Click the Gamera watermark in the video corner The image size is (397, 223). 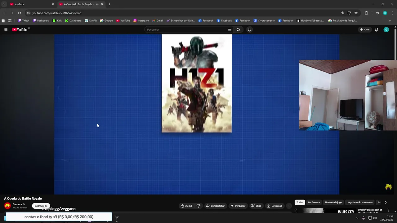click(x=388, y=187)
